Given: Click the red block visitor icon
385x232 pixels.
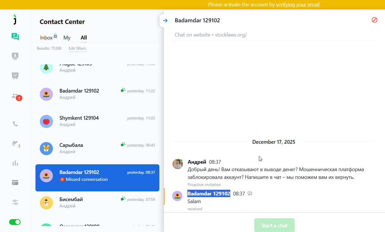Looking at the screenshot, I should coord(374,20).
